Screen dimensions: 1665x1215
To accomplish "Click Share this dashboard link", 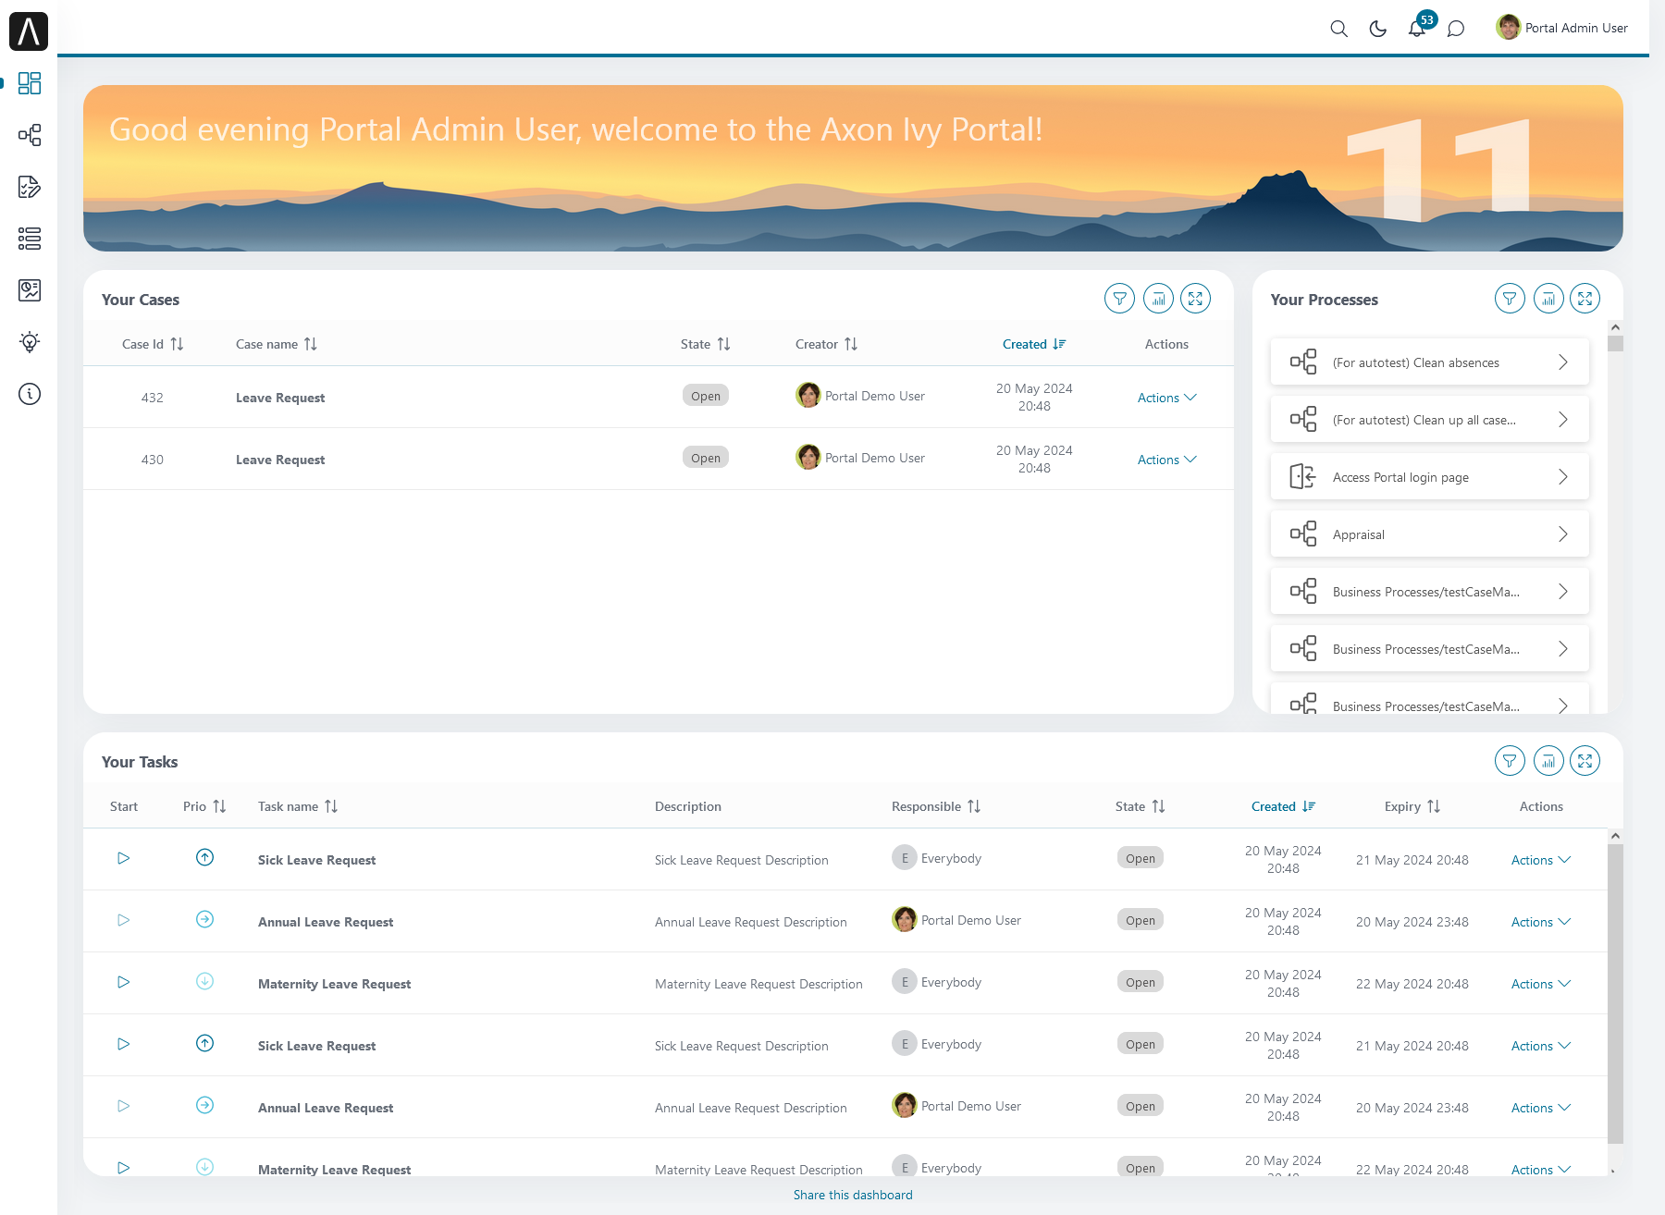I will [853, 1195].
